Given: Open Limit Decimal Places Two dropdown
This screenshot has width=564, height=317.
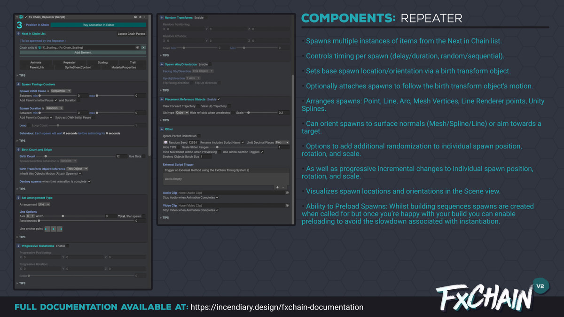Looking at the screenshot, I should (x=282, y=142).
